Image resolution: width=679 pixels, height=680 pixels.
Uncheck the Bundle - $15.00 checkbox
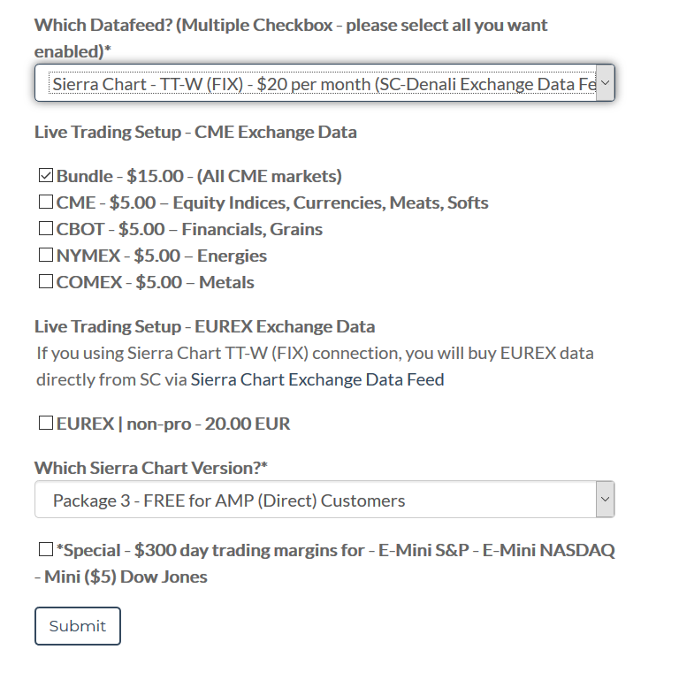click(46, 176)
